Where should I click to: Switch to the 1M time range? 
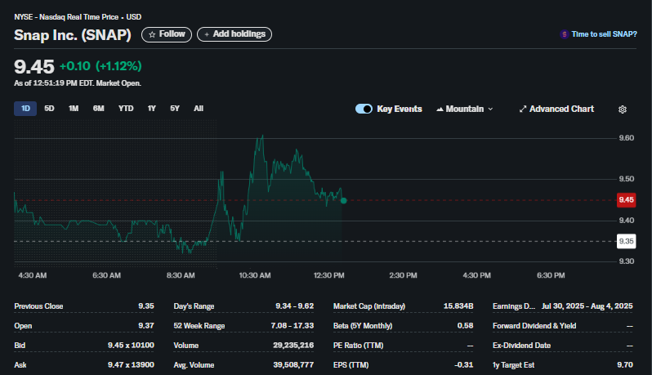(74, 109)
